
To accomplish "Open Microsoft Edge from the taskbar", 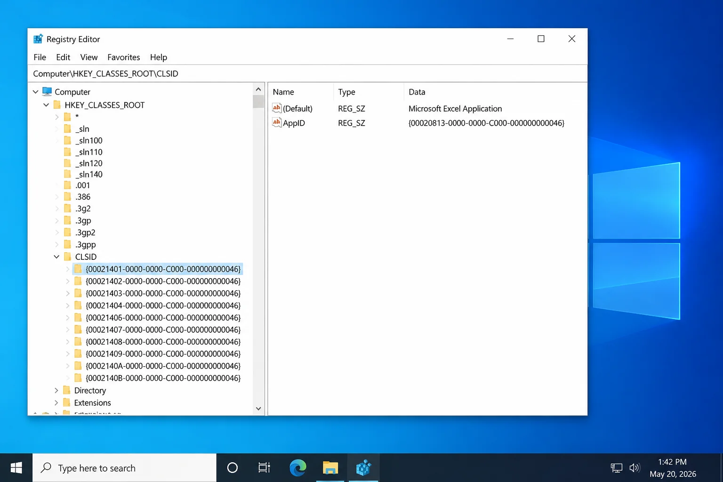I will click(297, 468).
